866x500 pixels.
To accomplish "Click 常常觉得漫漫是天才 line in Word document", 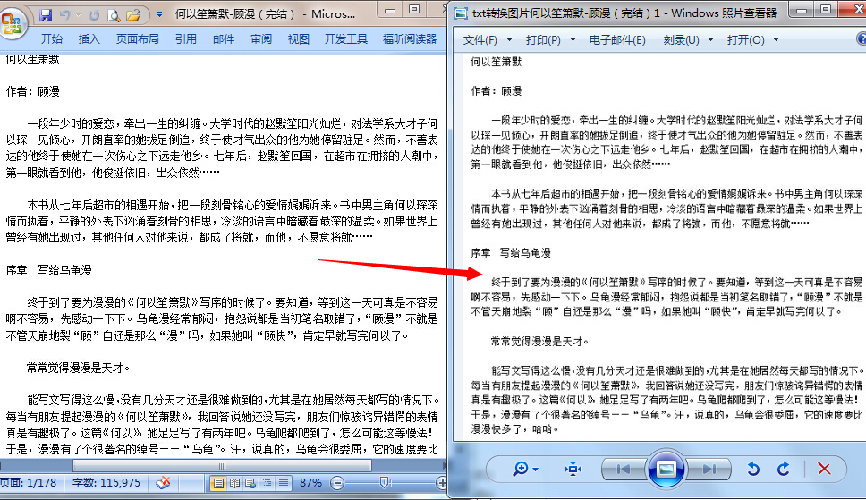I will [x=79, y=368].
